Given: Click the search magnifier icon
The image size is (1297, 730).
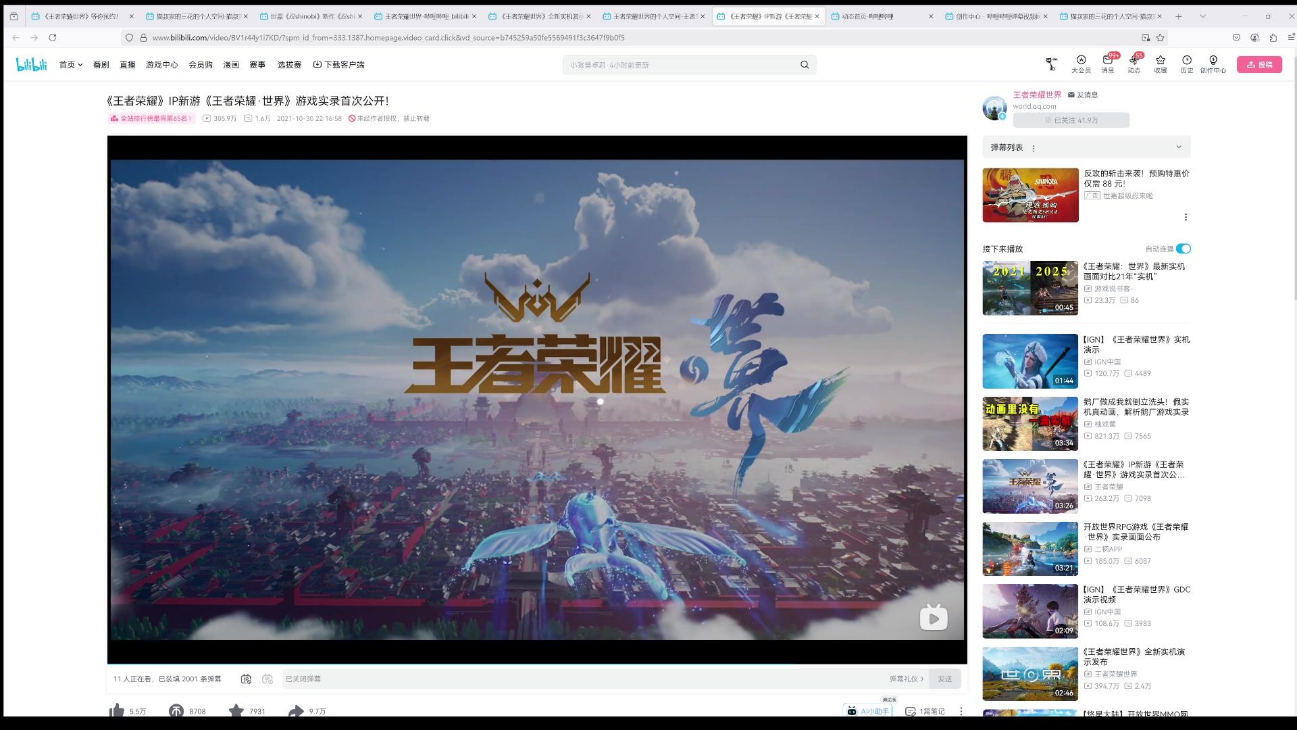Looking at the screenshot, I should (x=805, y=65).
